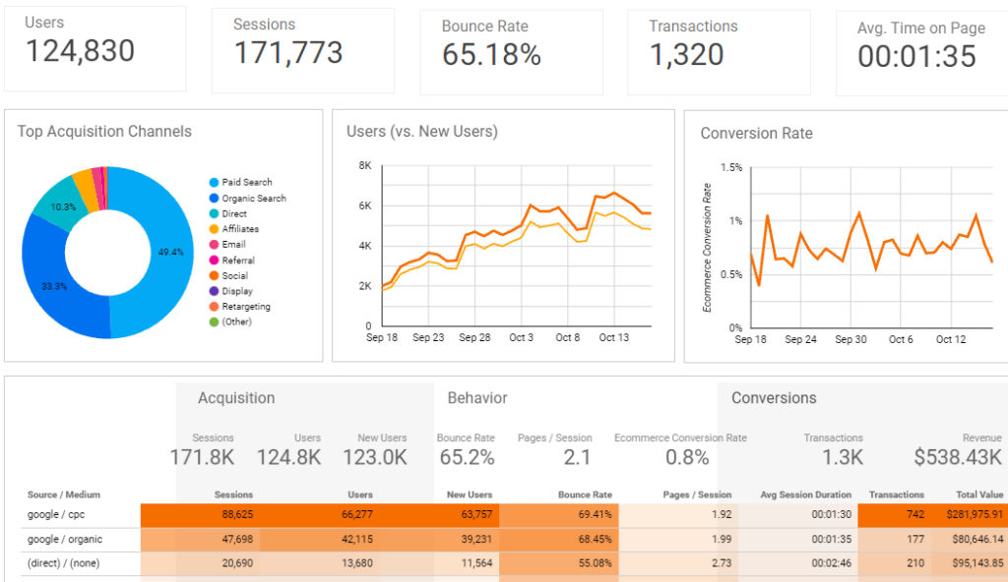Select the (direct) / (none) row label
Image resolution: width=1008 pixels, height=582 pixels.
63,563
